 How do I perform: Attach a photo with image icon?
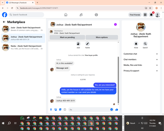[x=56, y=109]
